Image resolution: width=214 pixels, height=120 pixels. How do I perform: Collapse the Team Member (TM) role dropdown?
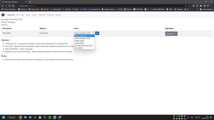pyautogui.click(x=84, y=33)
